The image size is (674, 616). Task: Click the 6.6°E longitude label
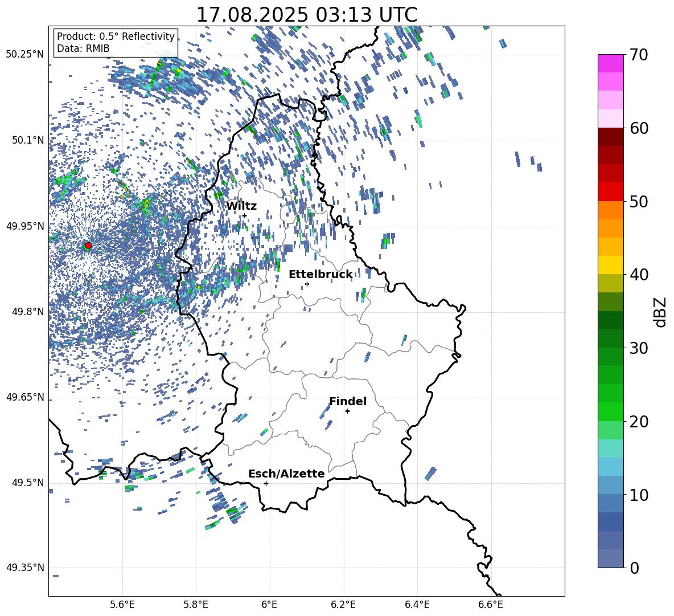(x=491, y=605)
